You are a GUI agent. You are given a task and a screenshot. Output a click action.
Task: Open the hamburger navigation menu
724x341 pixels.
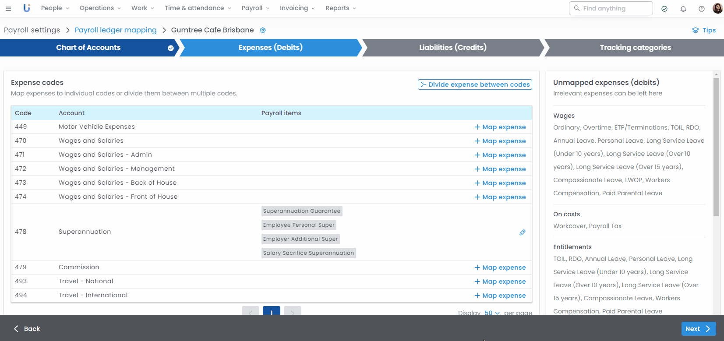click(x=8, y=8)
